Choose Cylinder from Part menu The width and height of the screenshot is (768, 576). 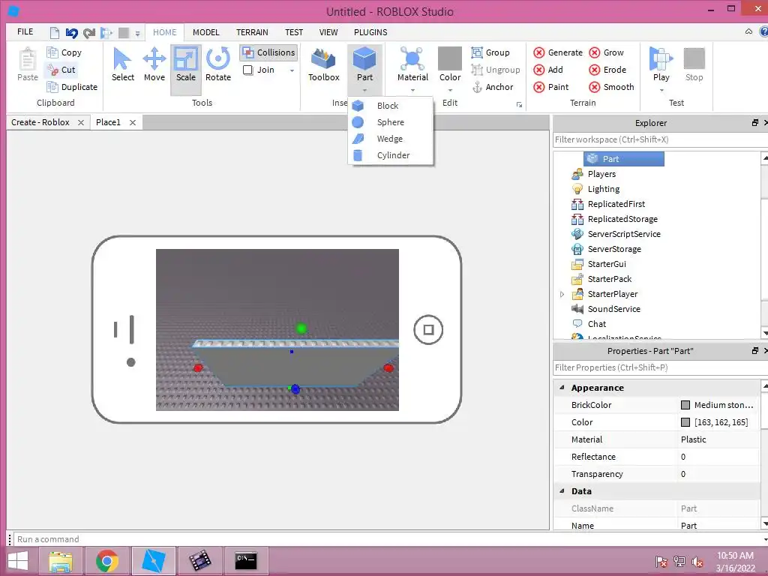point(390,155)
